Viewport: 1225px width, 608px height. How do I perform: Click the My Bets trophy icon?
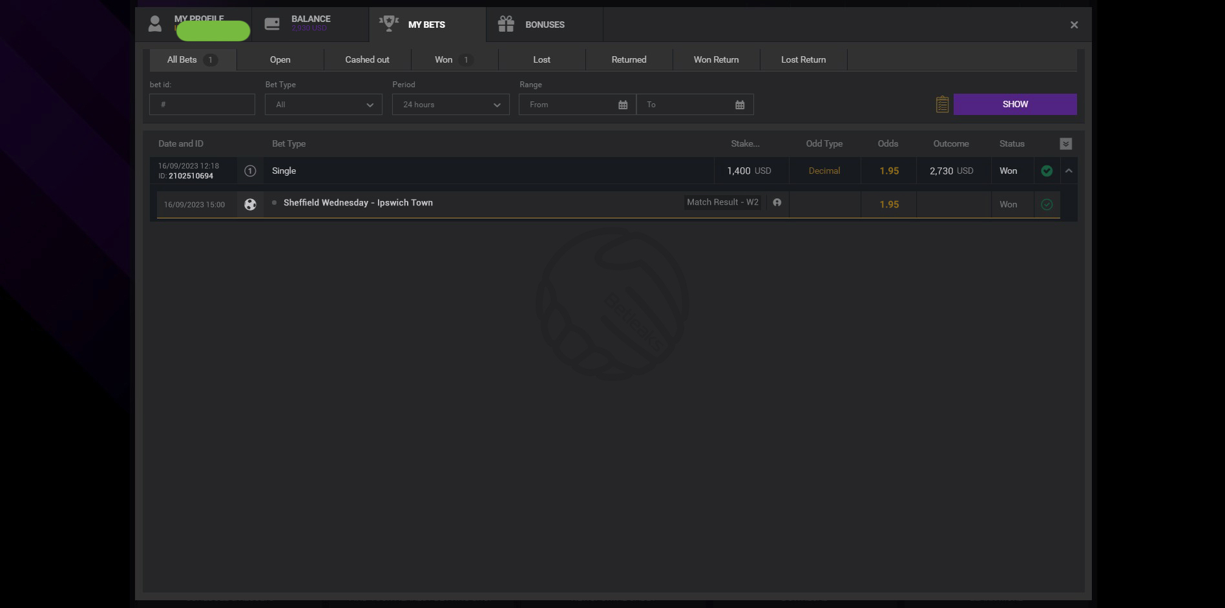pyautogui.click(x=389, y=23)
